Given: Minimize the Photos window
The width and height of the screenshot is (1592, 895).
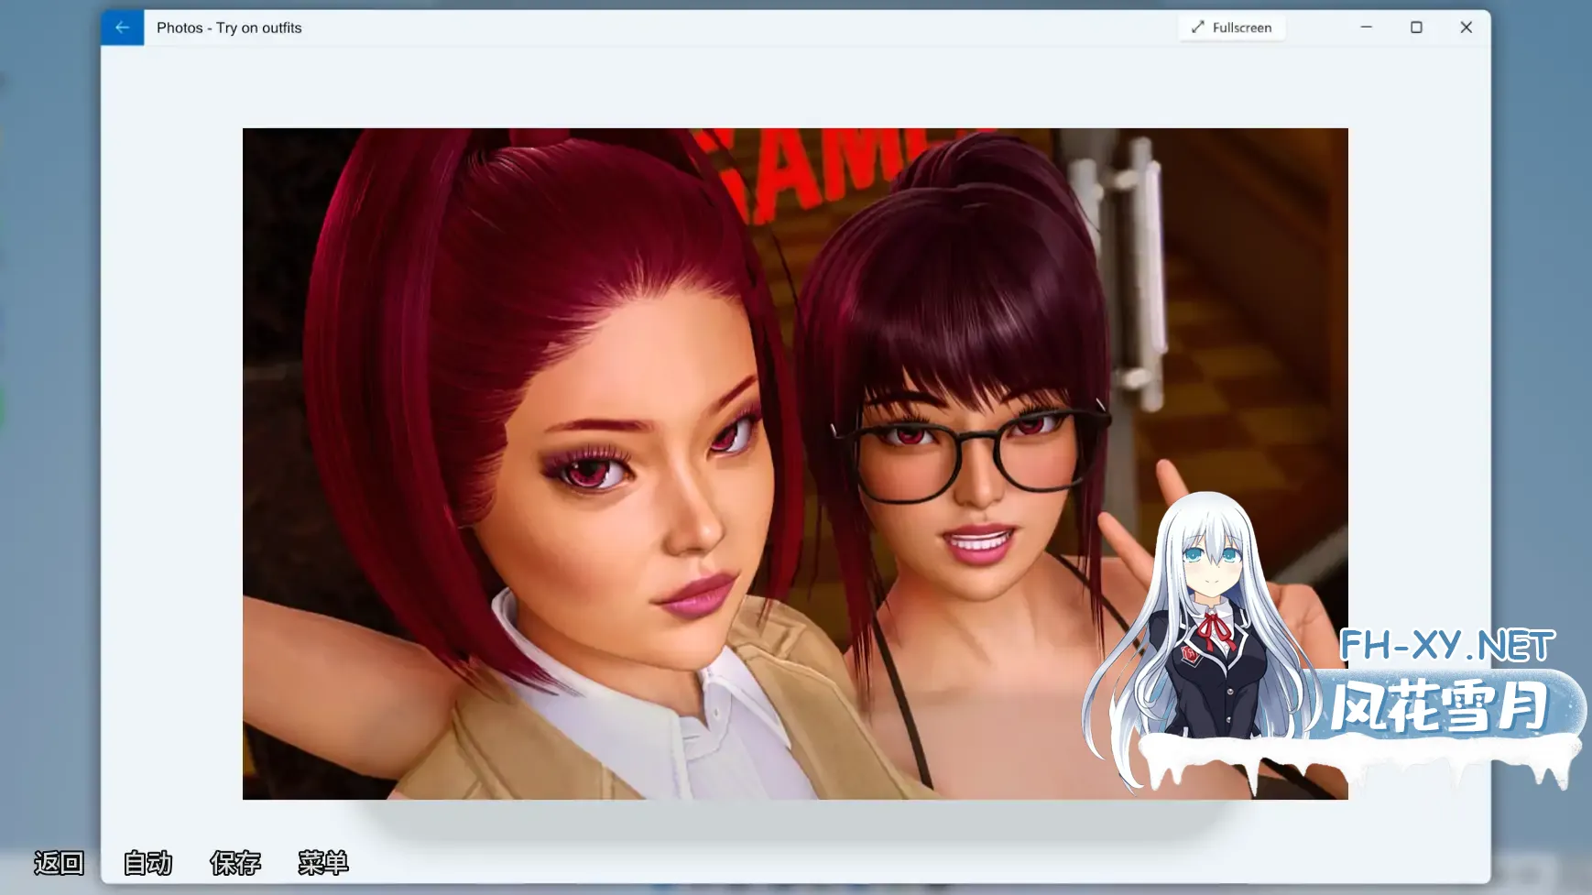Looking at the screenshot, I should [1366, 27].
